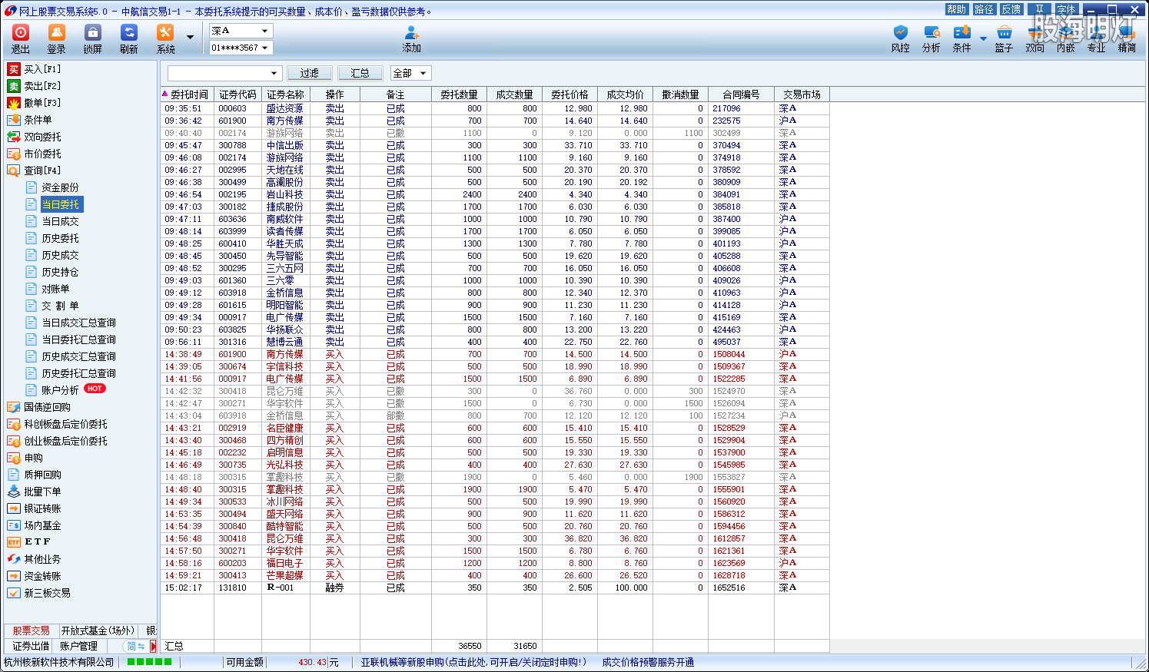
Task: Select the 盛达资源 order row
Action: pos(495,108)
